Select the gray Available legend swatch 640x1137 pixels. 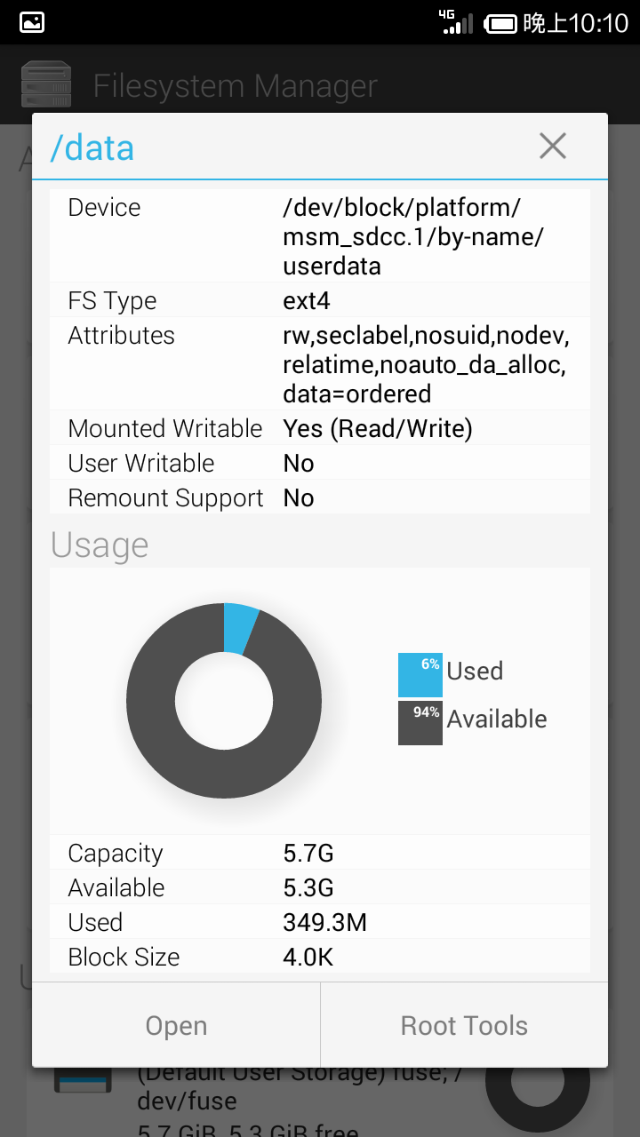pos(420,722)
